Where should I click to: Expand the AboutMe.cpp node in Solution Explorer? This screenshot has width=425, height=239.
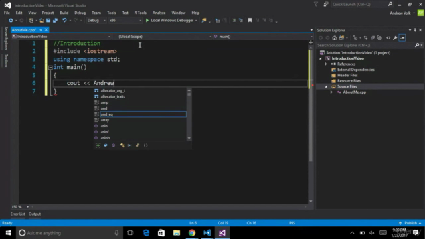click(331, 92)
